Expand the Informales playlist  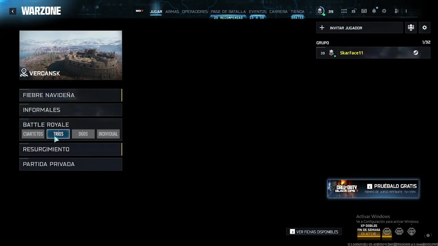70,110
